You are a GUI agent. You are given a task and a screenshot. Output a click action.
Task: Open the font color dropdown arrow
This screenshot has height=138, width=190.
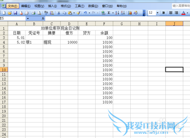click(187, 13)
